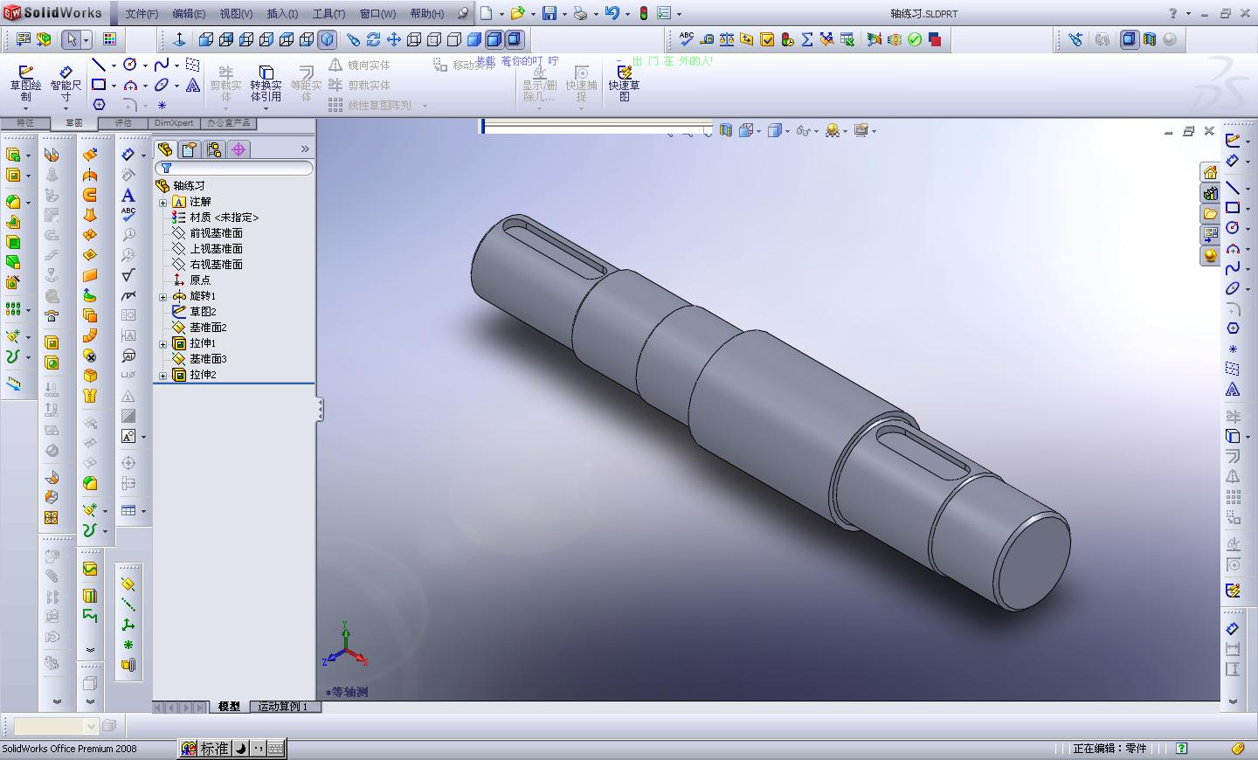Click the Undo icon in the title toolbar
This screenshot has height=760, width=1258.
[x=612, y=13]
